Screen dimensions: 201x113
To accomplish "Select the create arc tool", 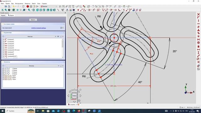I will coord(84,10).
